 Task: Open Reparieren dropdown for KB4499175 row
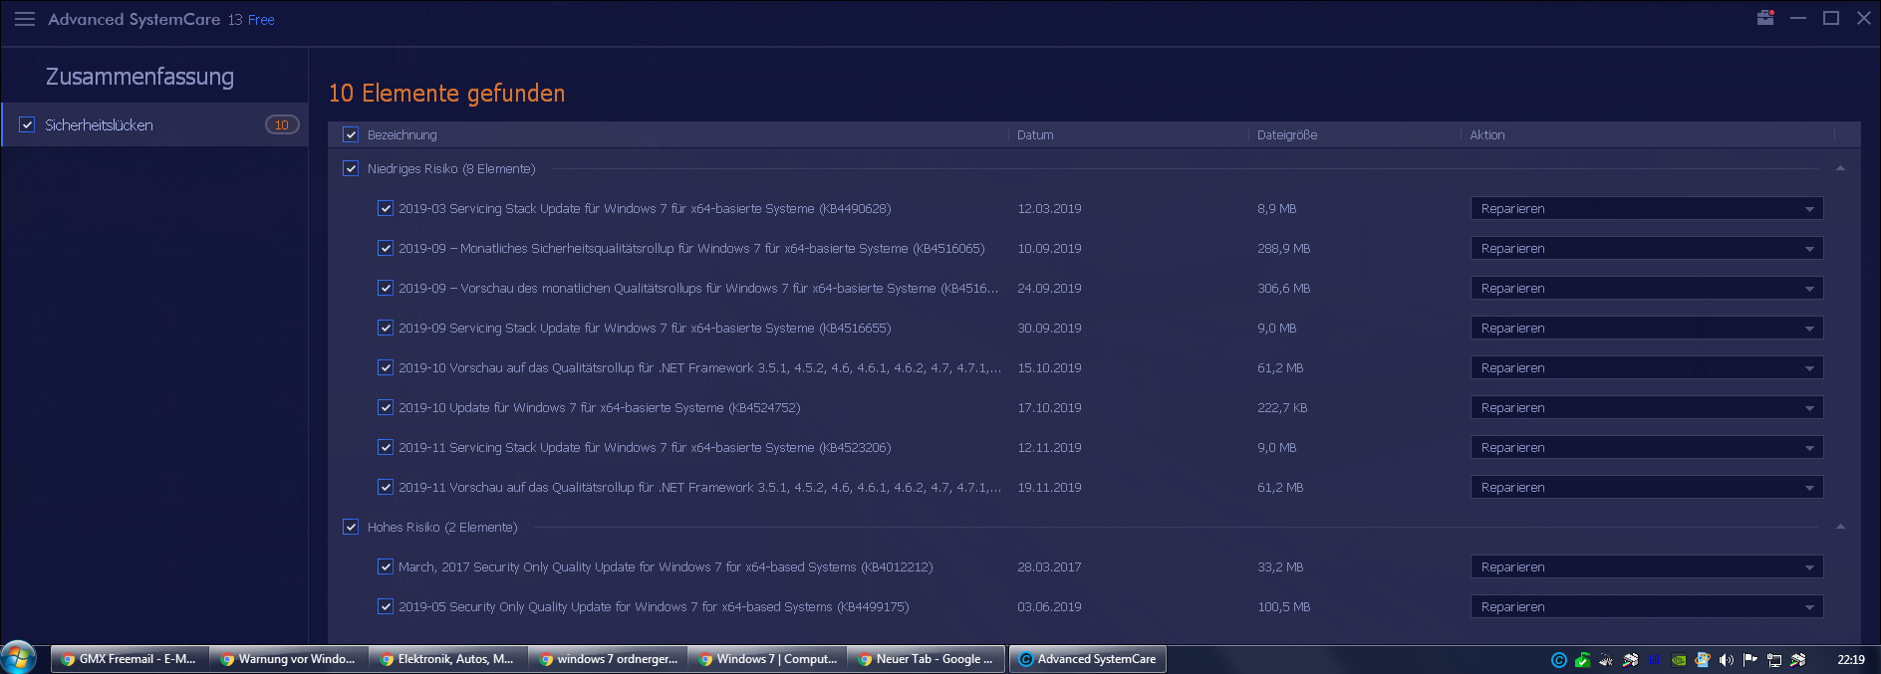[x=1647, y=606]
